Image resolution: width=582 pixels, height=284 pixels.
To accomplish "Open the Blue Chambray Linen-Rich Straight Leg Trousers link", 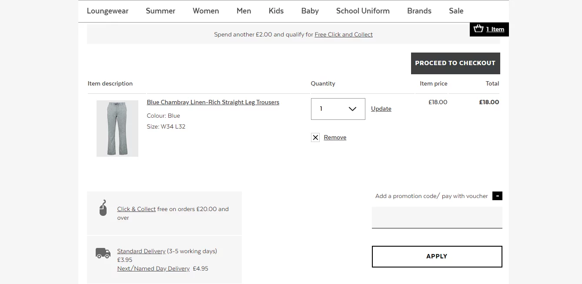I will (213, 102).
